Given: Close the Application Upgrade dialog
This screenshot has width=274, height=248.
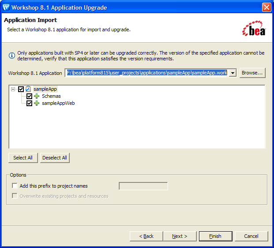Looking at the screenshot, I should (x=266, y=7).
